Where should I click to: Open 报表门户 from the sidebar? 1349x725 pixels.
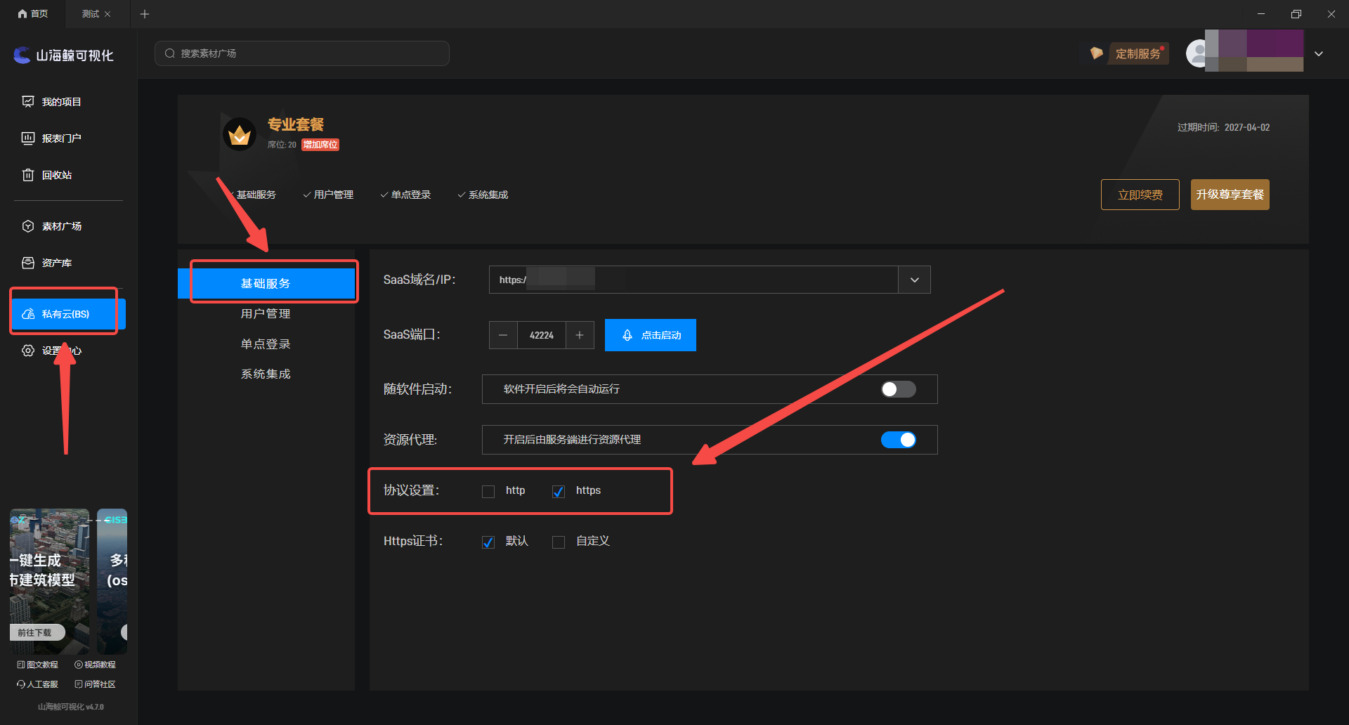(x=61, y=138)
